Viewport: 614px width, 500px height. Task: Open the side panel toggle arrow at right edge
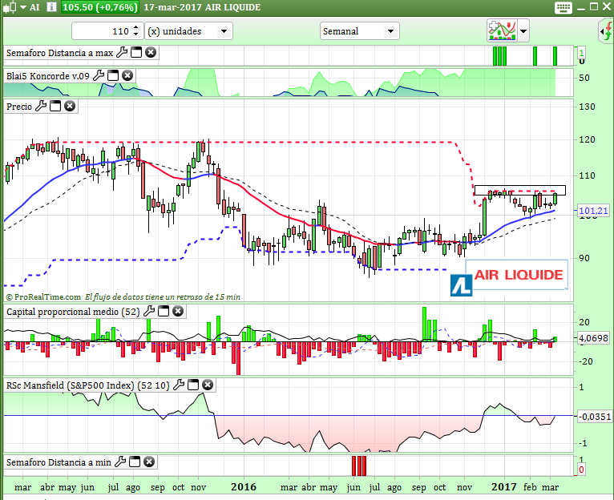(x=607, y=31)
